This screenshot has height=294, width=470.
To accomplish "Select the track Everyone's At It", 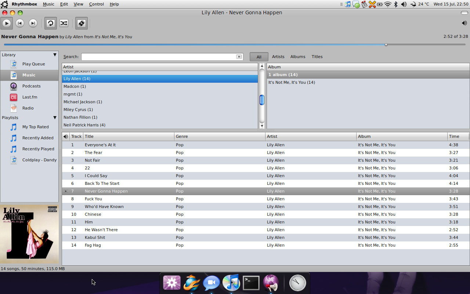I will 265,145.
